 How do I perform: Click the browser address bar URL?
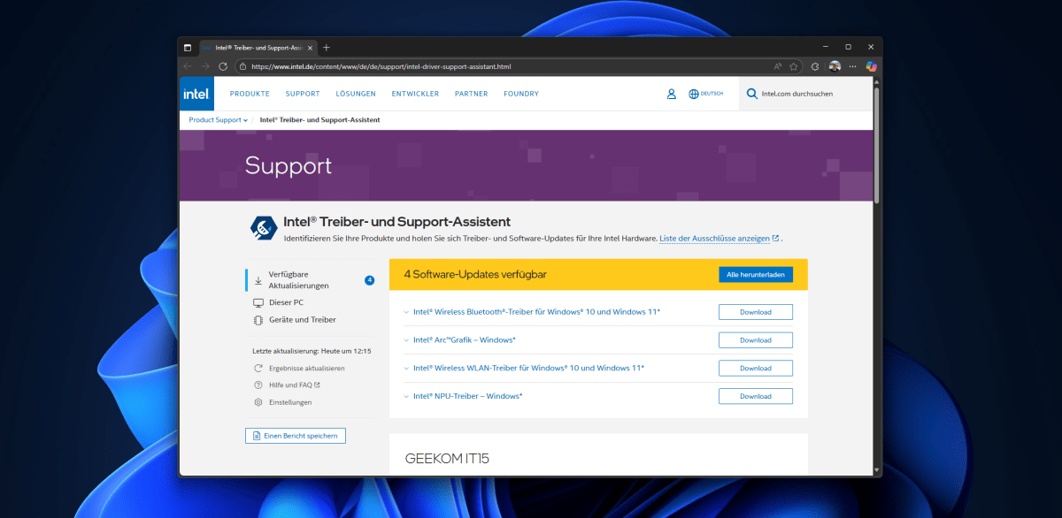[381, 66]
